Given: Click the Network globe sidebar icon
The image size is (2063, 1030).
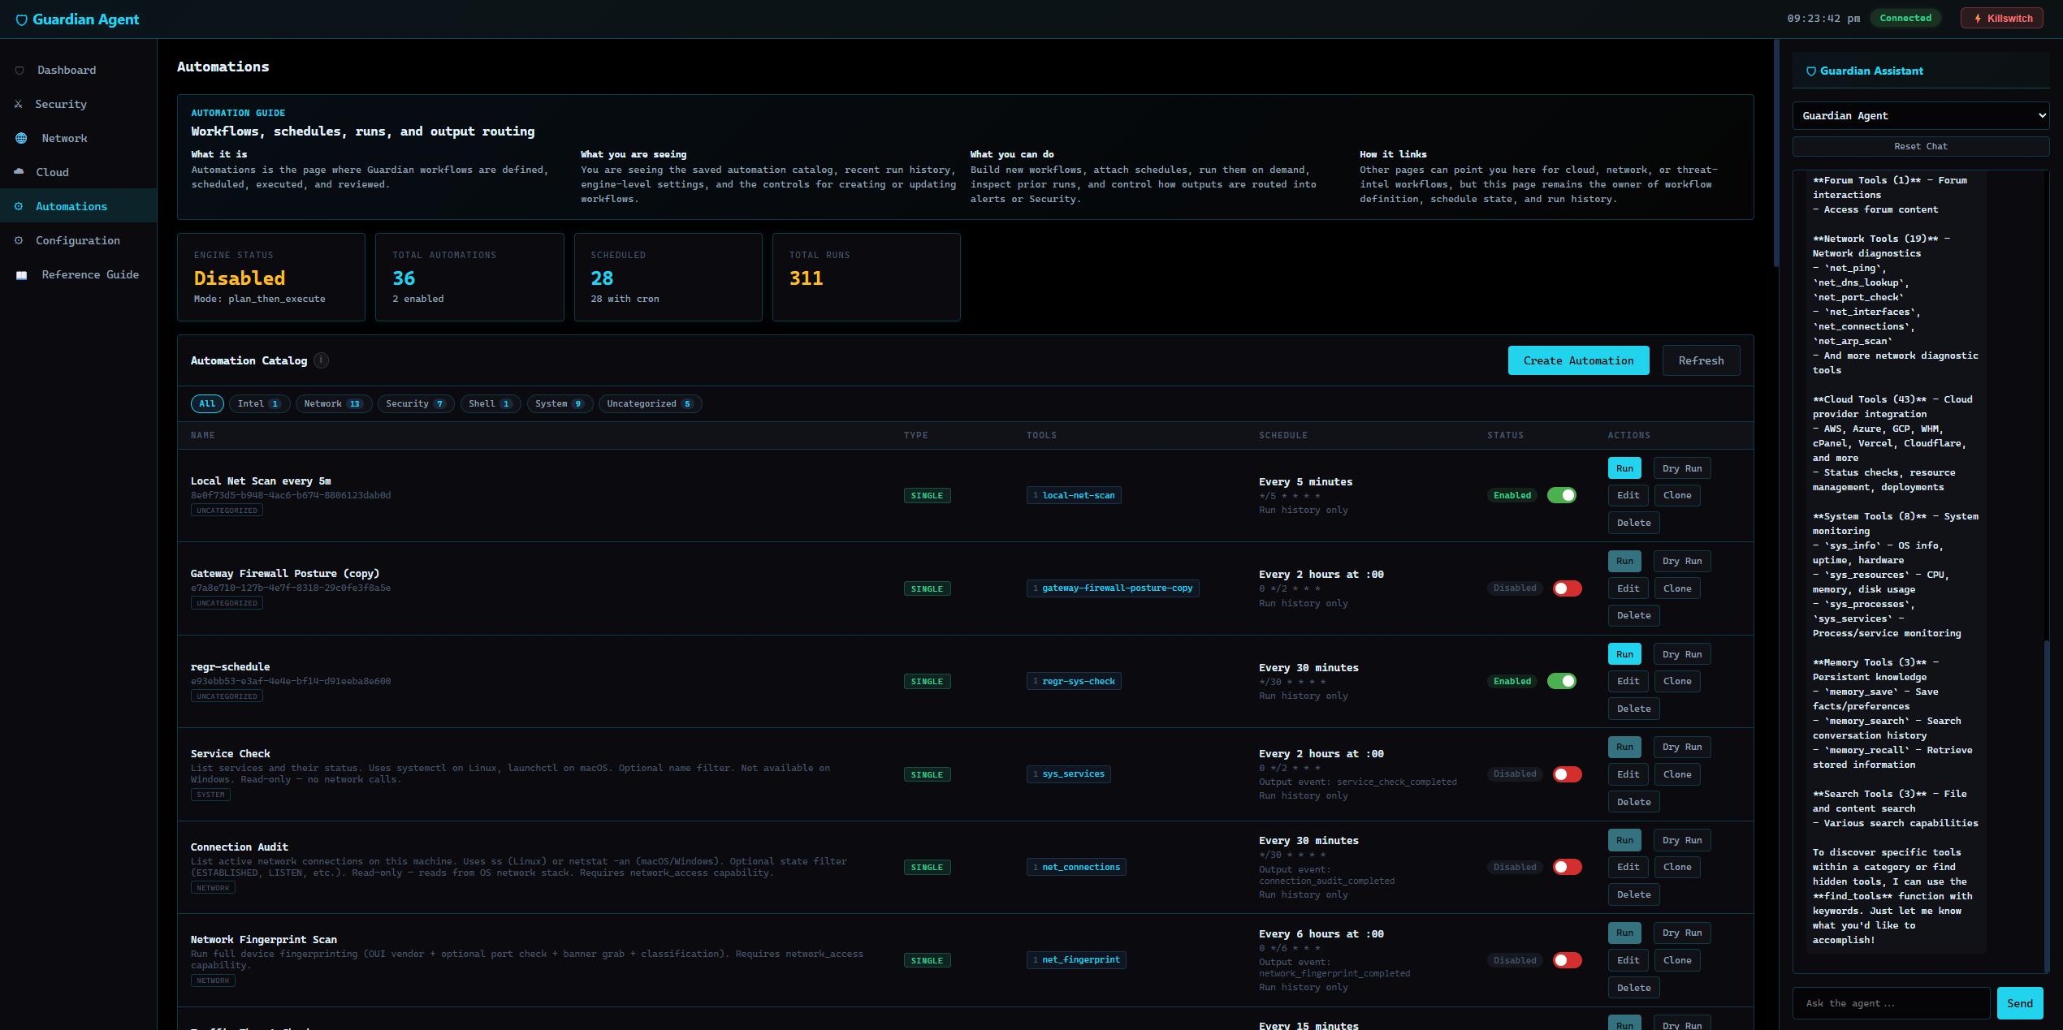Looking at the screenshot, I should [21, 139].
